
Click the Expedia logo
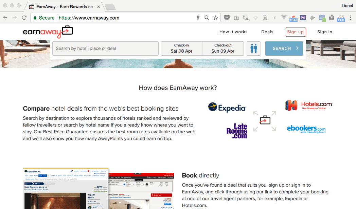coord(227,108)
